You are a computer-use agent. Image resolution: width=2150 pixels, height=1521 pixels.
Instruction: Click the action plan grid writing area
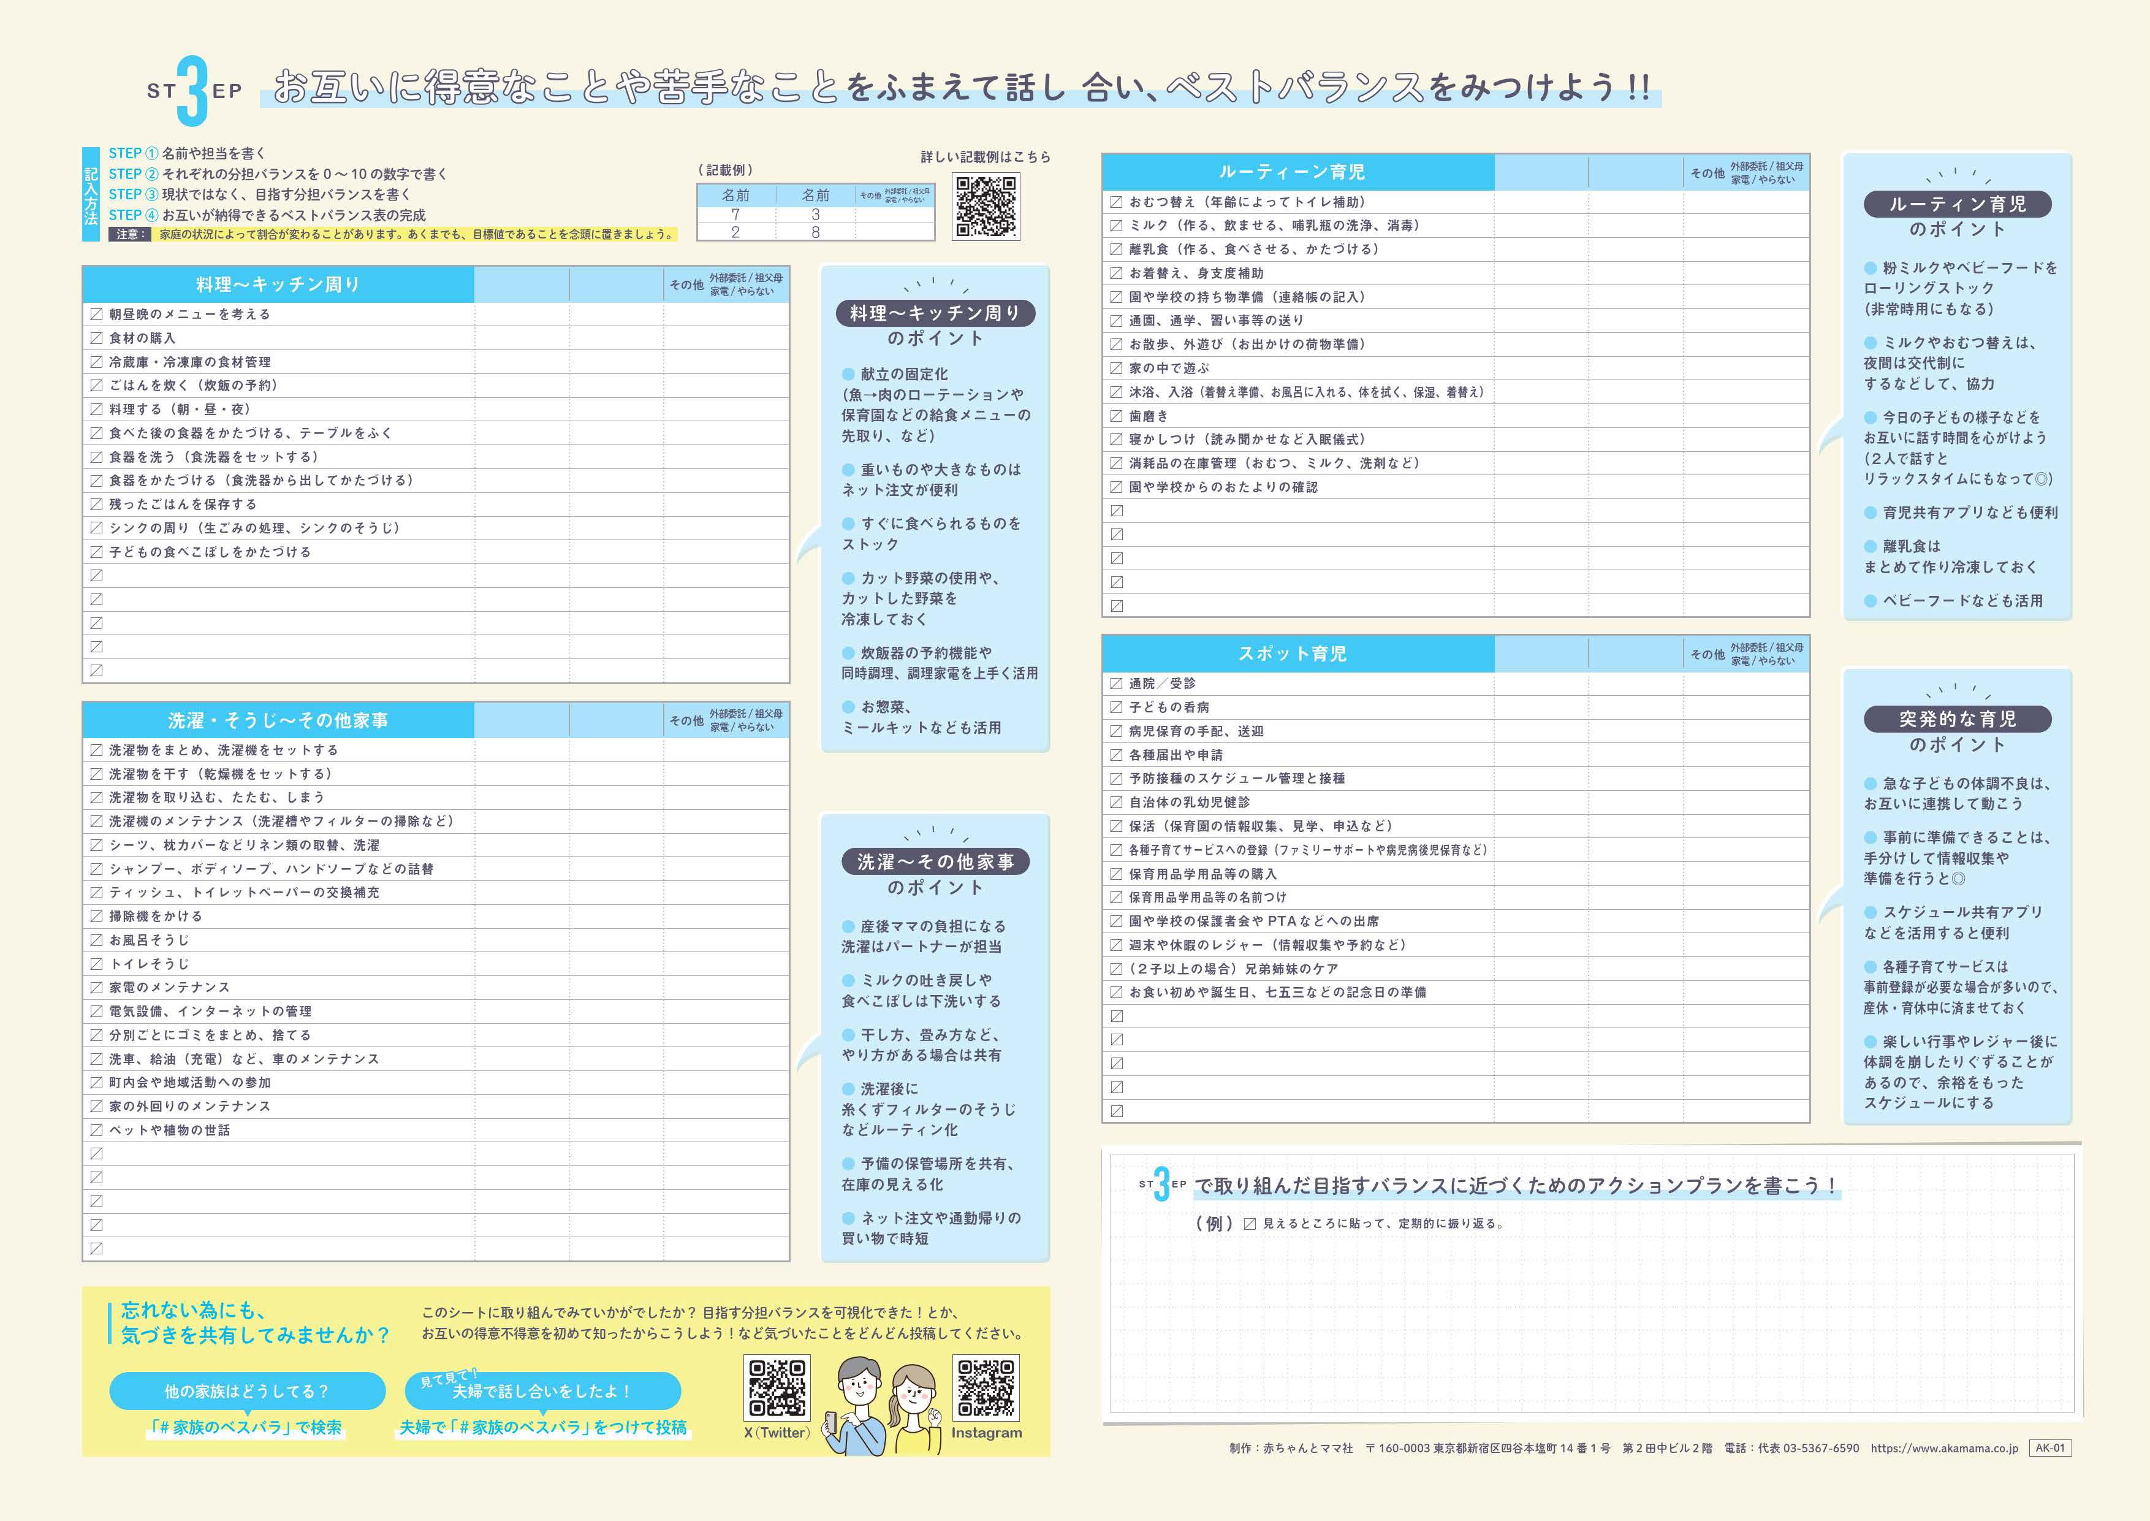(x=1592, y=1321)
